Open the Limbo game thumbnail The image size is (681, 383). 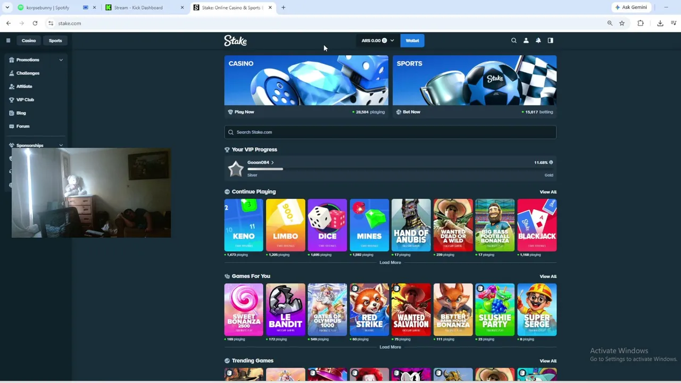point(286,225)
